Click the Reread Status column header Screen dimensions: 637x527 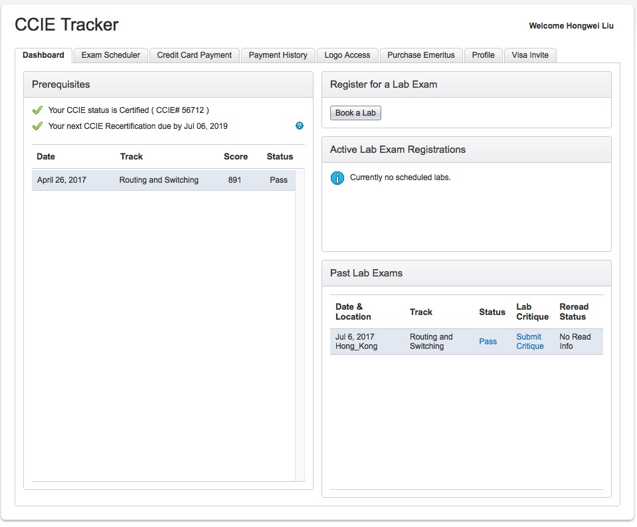coord(574,312)
